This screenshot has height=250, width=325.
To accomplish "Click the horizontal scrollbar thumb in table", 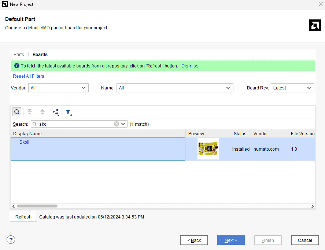I will (37, 206).
